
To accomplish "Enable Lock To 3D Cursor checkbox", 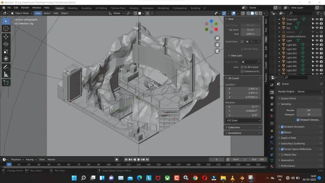I will [242, 67].
